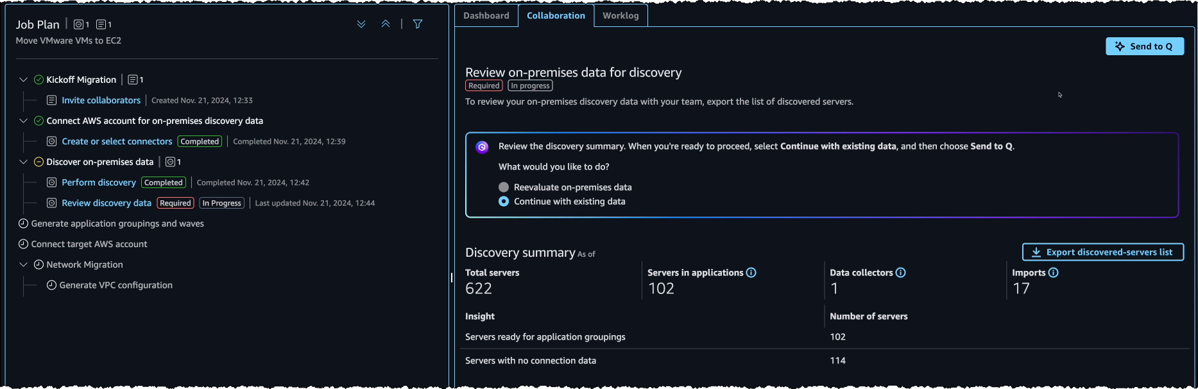The width and height of the screenshot is (1198, 389).
Task: Click In progress badge under the review heading
Action: click(530, 85)
